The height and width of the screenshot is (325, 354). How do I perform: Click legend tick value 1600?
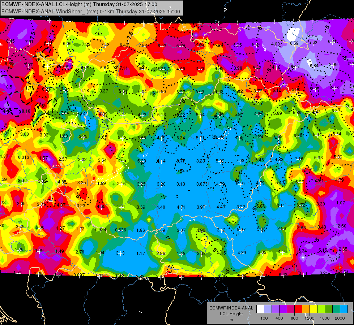click(325, 318)
